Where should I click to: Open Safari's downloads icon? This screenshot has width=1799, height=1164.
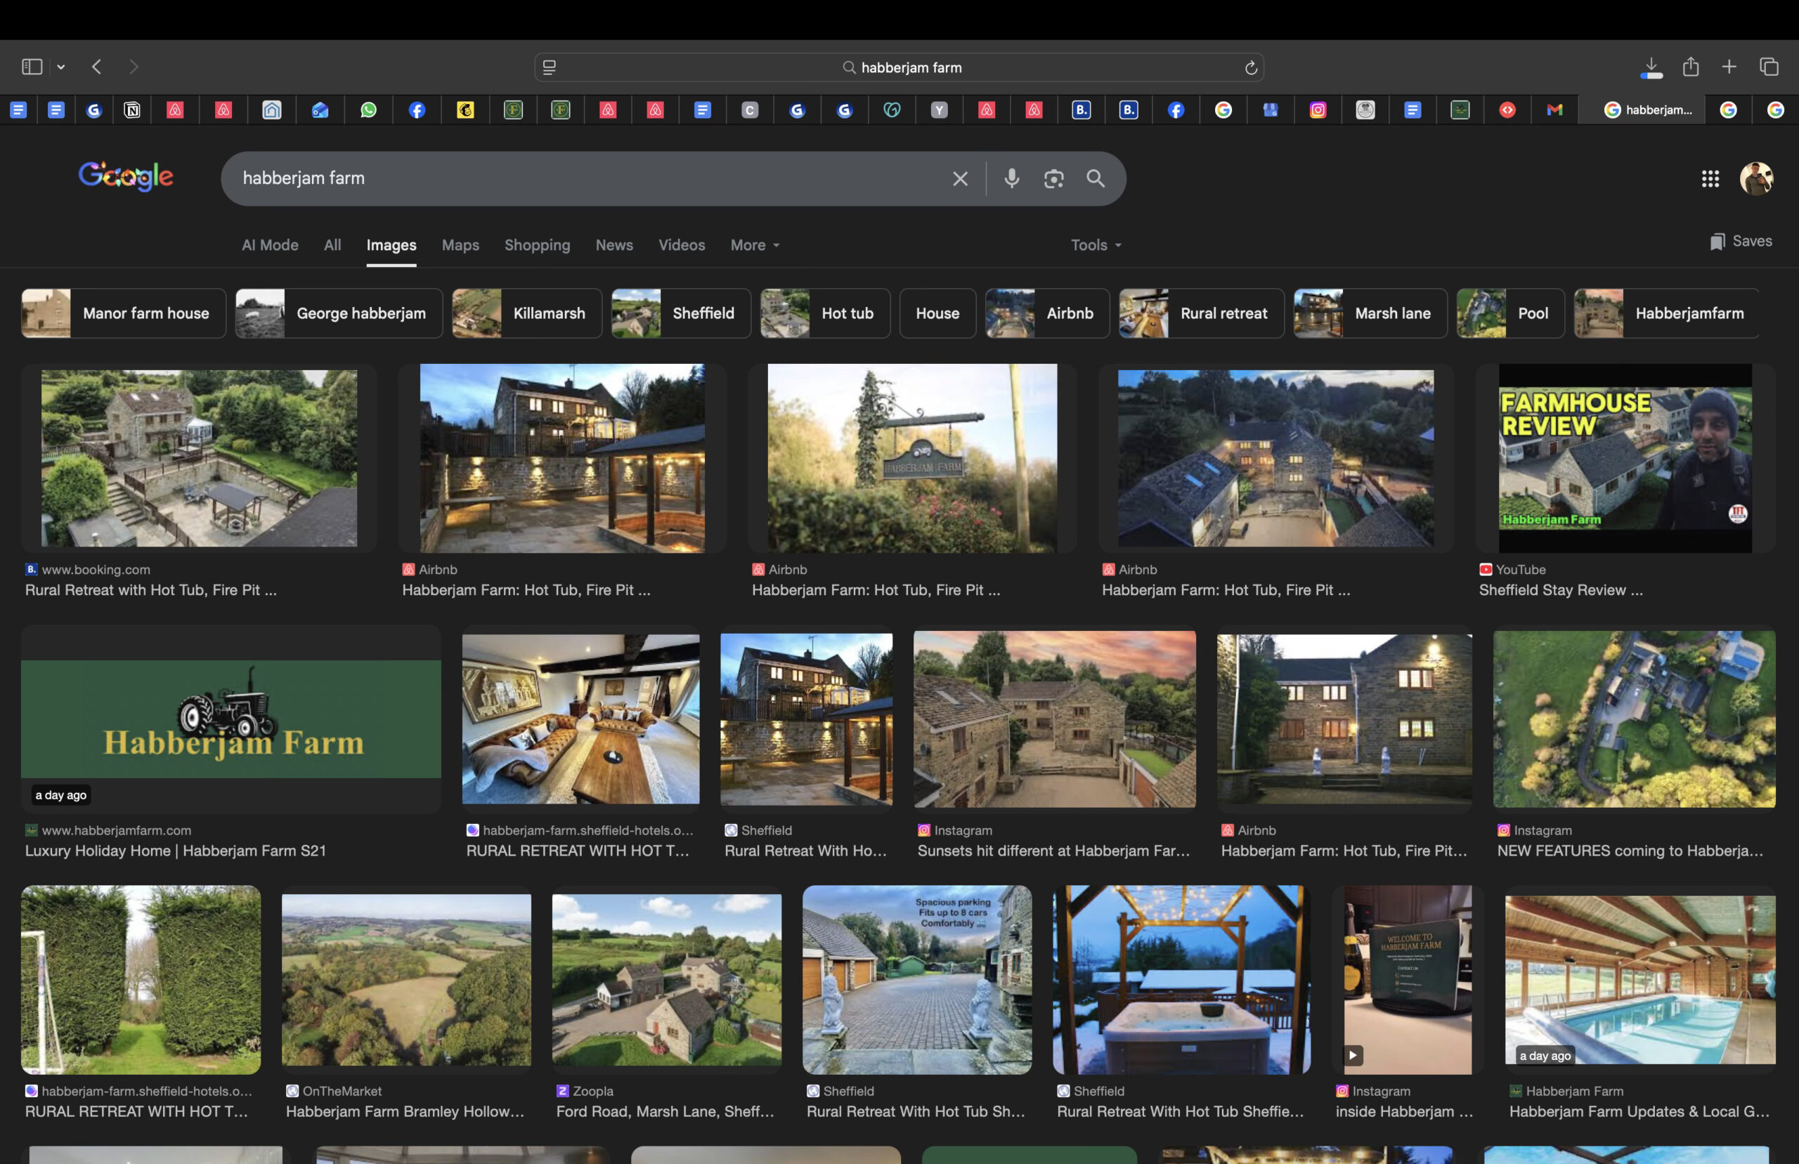pos(1651,67)
